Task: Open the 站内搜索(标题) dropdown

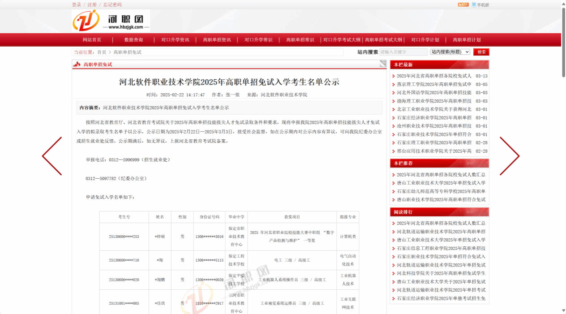Action: tap(450, 52)
